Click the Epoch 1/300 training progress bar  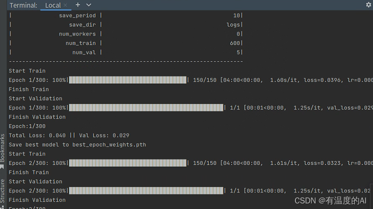click(x=128, y=80)
